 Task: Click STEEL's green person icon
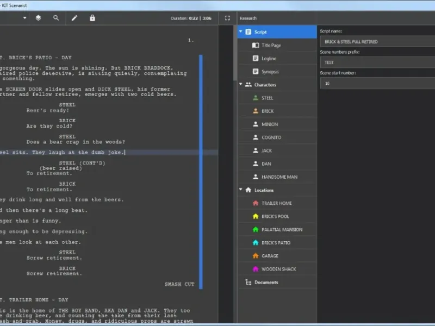click(x=256, y=98)
